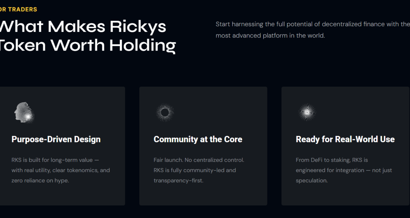Select the Purpose-Driven Design heading
Screen dimensions: 410x218
tap(56, 139)
